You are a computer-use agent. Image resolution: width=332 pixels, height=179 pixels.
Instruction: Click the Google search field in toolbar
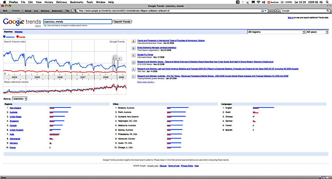point(304,11)
